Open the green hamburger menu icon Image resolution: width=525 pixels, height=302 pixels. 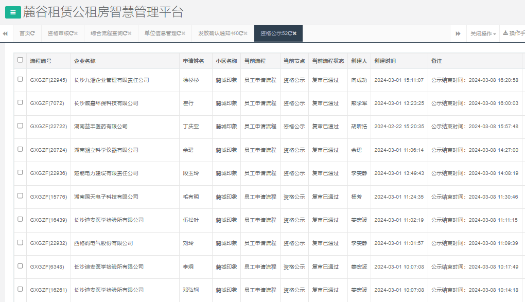pyautogui.click(x=12, y=12)
